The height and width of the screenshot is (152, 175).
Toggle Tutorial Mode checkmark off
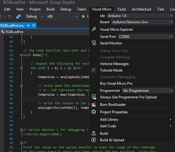click(94, 70)
